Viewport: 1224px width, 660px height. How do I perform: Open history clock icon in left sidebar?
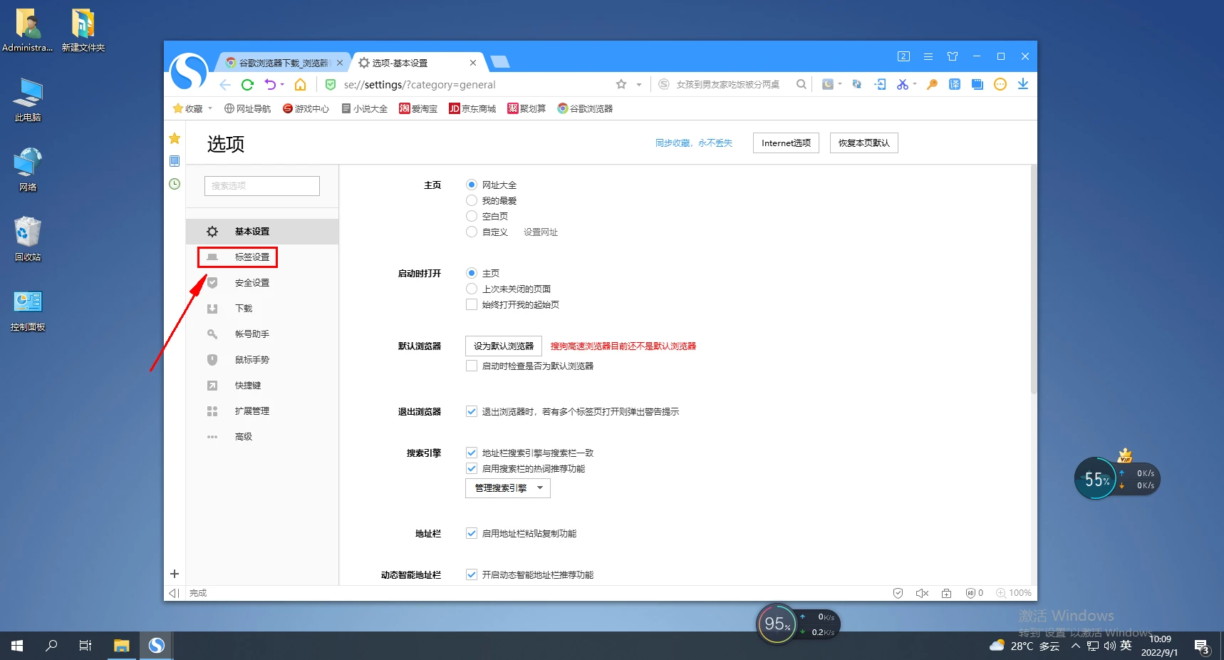point(175,184)
